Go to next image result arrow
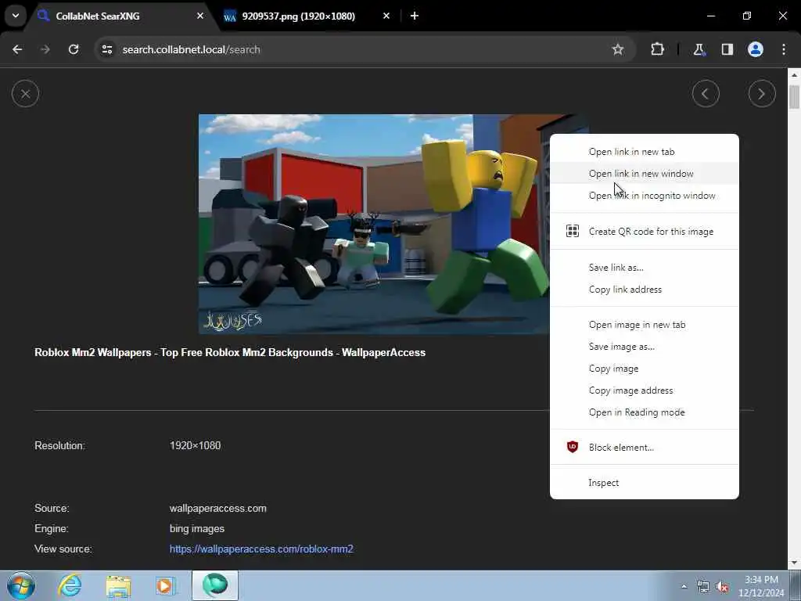Viewport: 801px width, 601px height. (x=762, y=94)
